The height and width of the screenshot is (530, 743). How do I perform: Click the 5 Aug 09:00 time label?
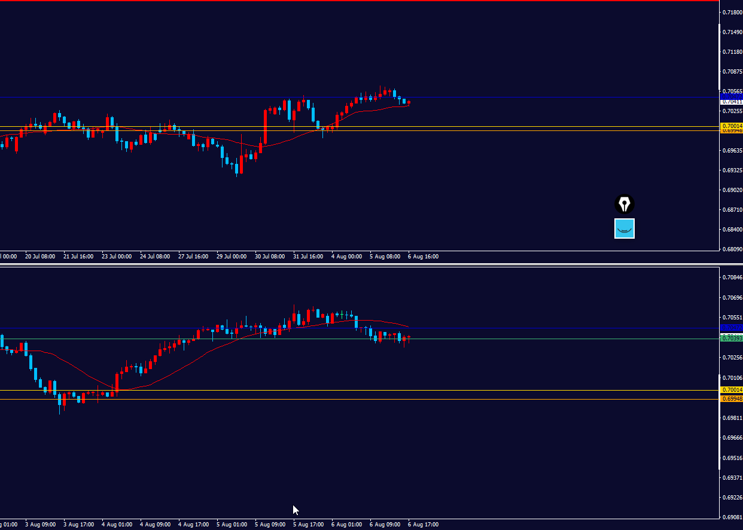270,525
